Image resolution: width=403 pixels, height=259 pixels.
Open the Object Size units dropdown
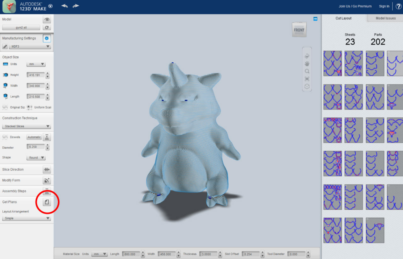click(36, 64)
